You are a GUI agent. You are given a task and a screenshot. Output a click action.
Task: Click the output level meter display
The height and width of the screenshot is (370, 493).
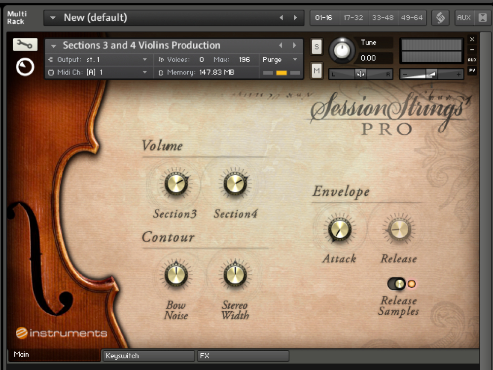pos(432,51)
